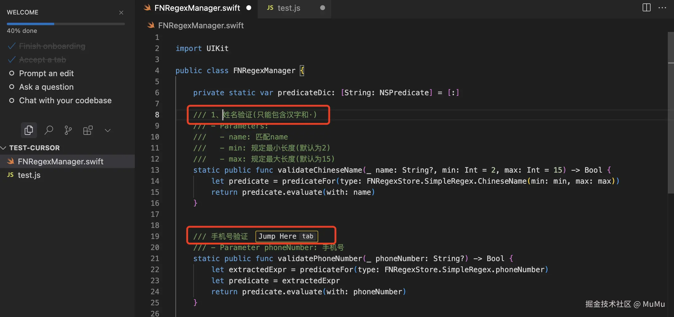Click the split editor icon

pyautogui.click(x=647, y=7)
